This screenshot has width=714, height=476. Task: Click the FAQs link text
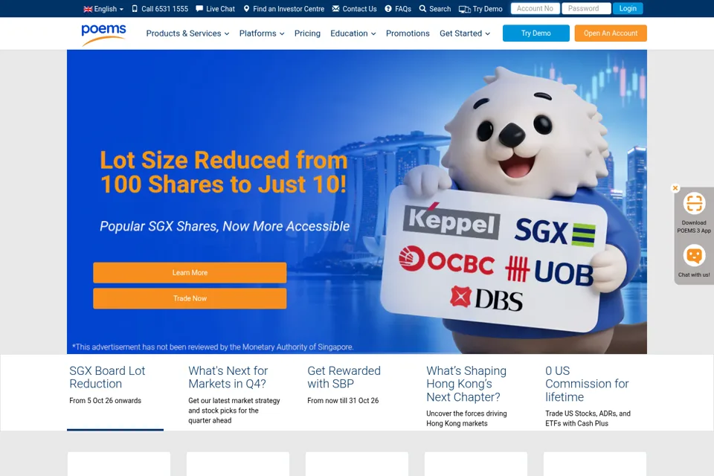tap(403, 9)
